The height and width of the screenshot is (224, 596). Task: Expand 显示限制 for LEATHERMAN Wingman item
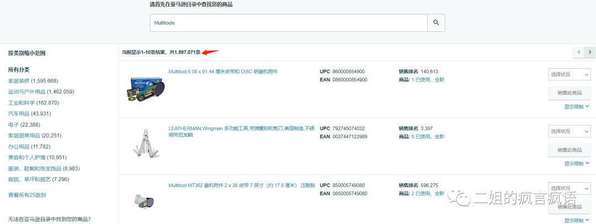click(x=577, y=164)
